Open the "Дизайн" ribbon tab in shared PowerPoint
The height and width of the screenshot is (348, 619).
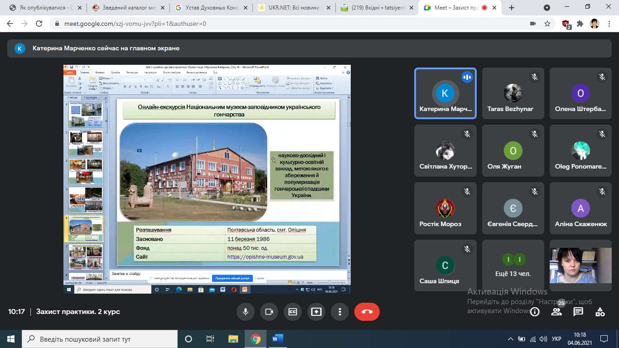click(116, 72)
